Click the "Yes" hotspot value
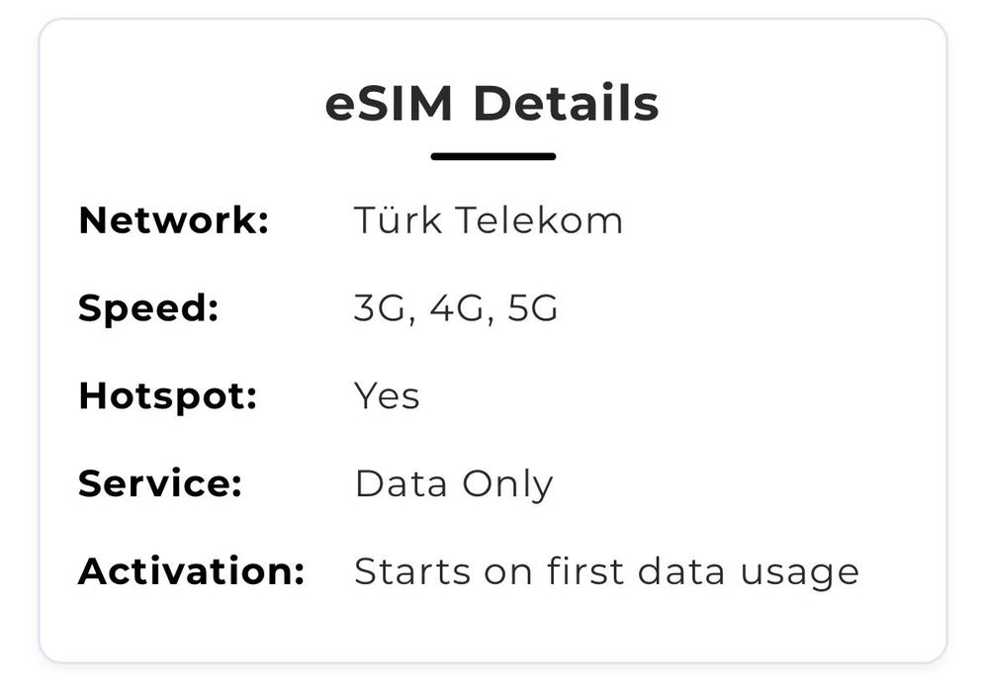 tap(387, 396)
